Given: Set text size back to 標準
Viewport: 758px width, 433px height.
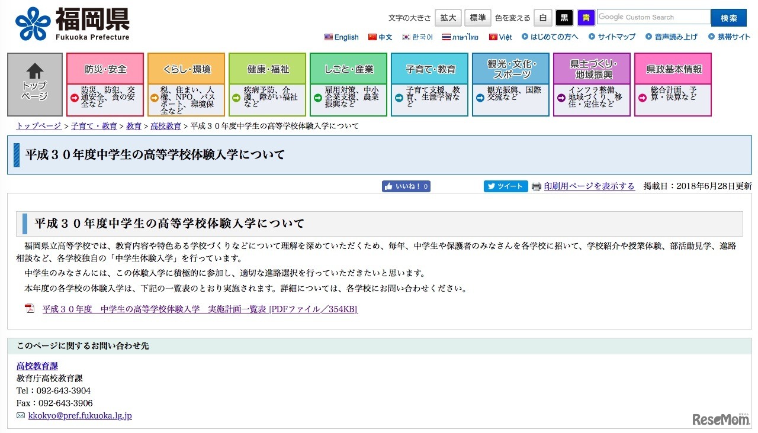Looking at the screenshot, I should (x=477, y=17).
